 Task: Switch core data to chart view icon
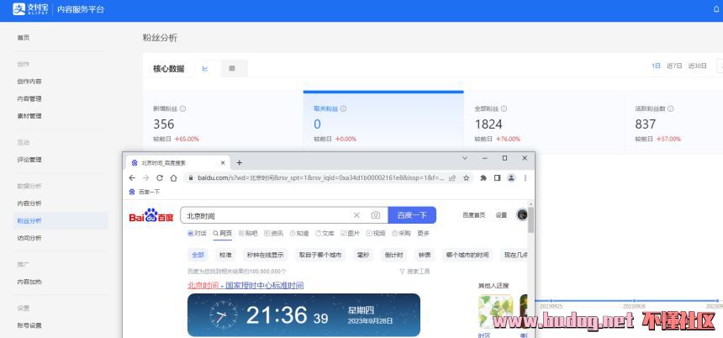tap(205, 68)
